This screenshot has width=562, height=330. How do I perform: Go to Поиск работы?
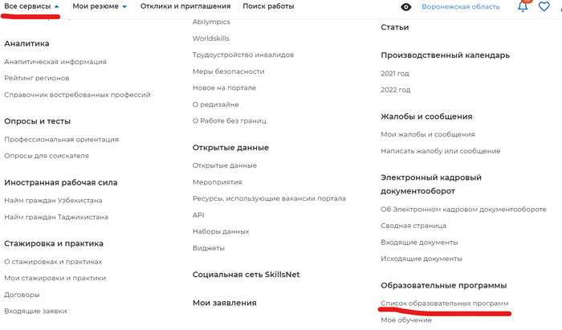[x=268, y=6]
